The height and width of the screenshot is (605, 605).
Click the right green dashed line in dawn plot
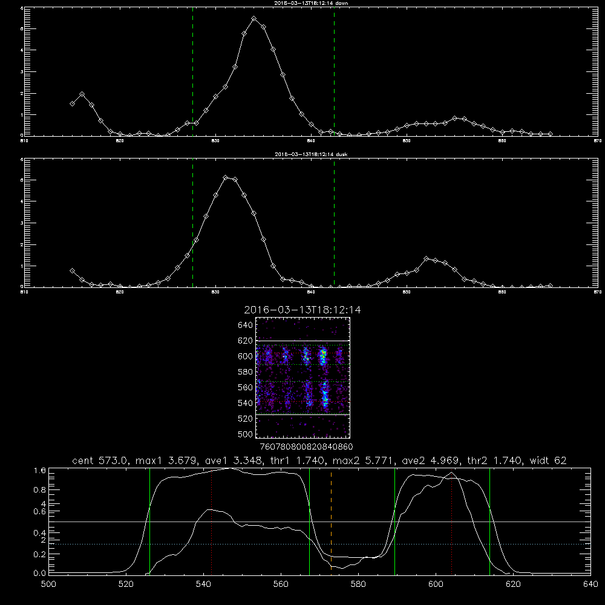click(334, 71)
